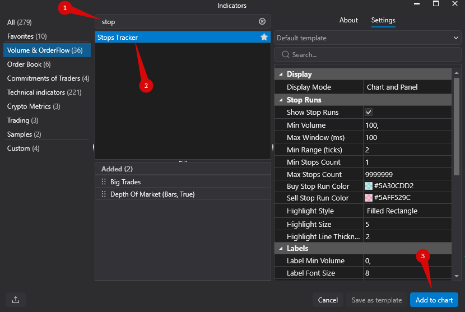
Task: Maximize the Indicators window
Action: [436, 4]
